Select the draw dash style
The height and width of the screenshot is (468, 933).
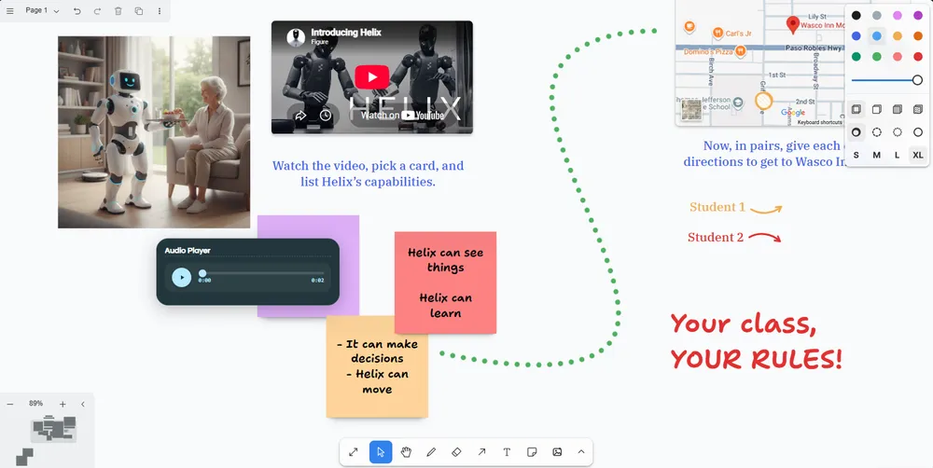pos(856,132)
